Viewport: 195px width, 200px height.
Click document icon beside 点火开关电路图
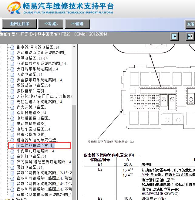tap(12, 107)
